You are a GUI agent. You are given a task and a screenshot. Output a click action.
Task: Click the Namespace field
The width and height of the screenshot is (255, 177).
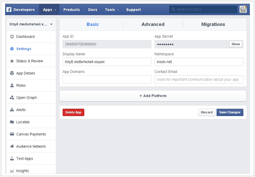[x=199, y=62]
